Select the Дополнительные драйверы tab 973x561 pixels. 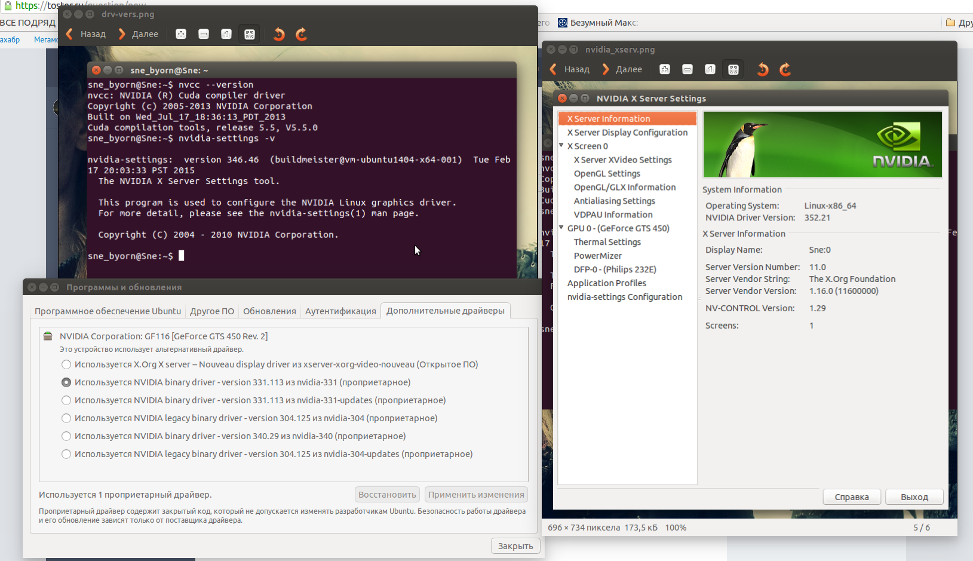pyautogui.click(x=446, y=311)
